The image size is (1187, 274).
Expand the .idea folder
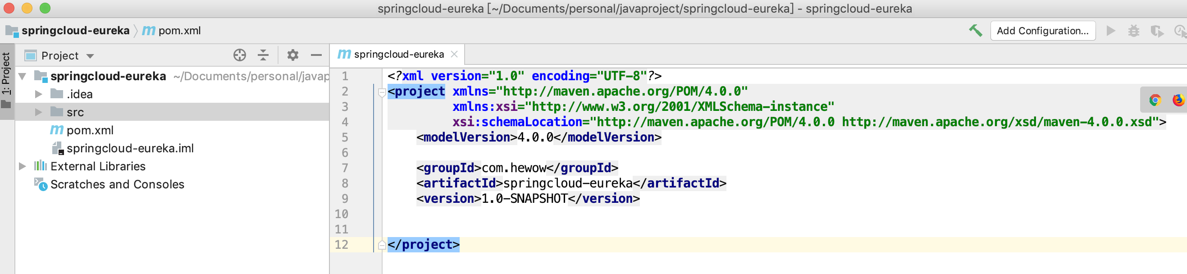tap(39, 94)
